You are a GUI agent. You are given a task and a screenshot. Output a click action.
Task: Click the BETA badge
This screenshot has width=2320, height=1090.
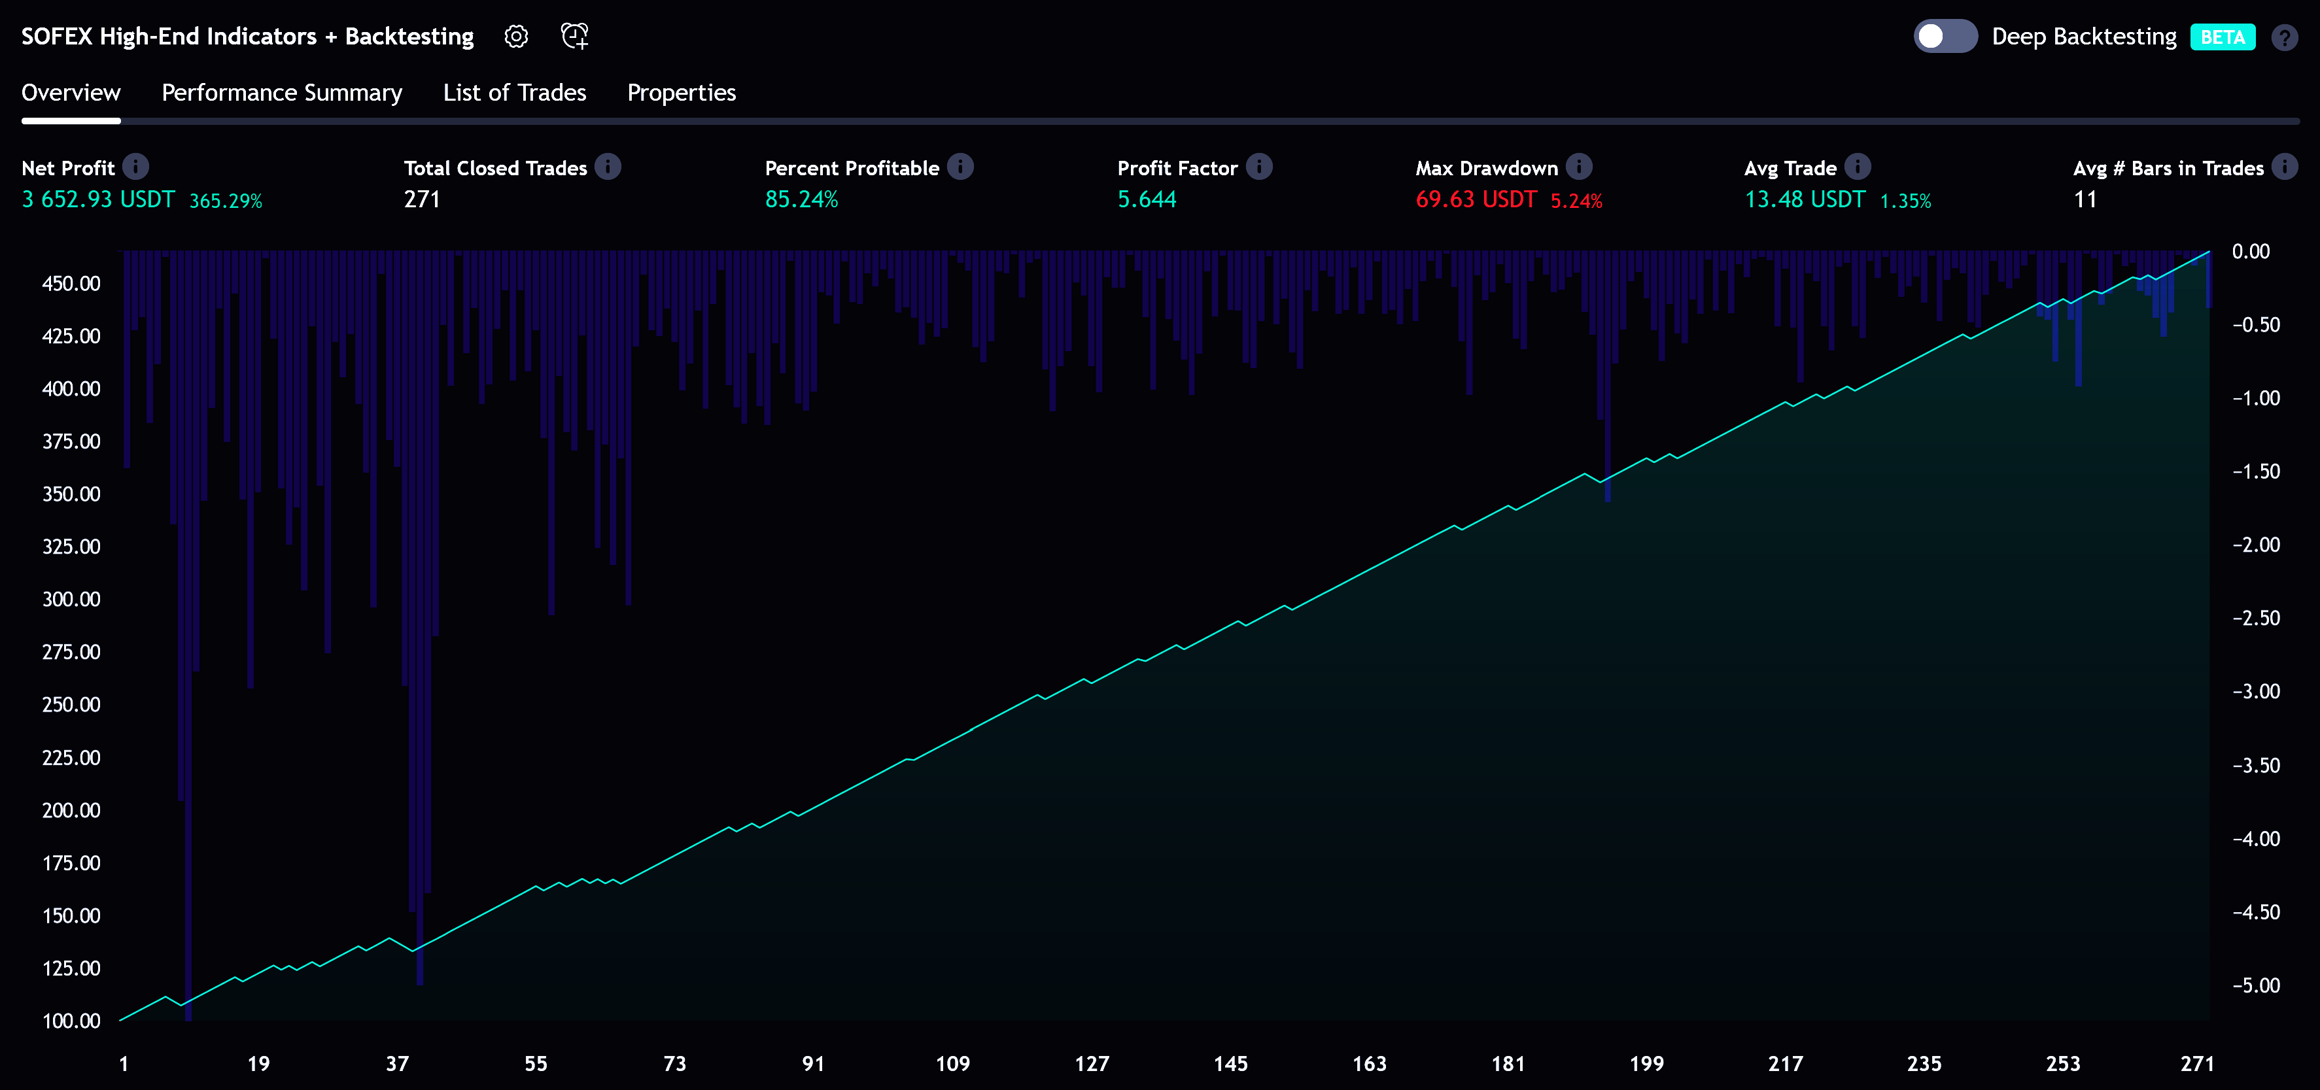pos(2223,37)
